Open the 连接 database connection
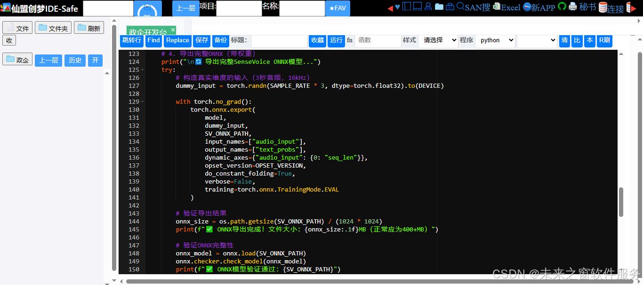The width and height of the screenshot is (643, 285). click(611, 8)
